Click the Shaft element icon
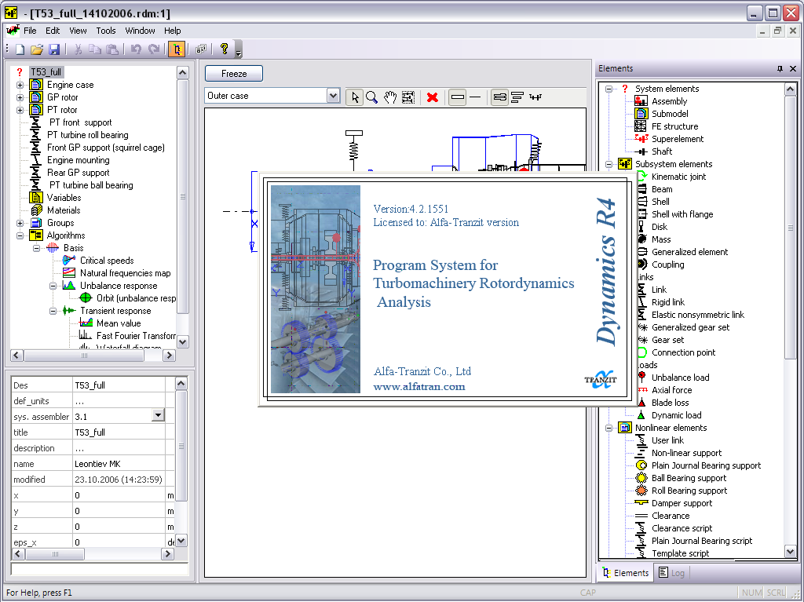Viewport: 804px width, 602px height. 641,151
